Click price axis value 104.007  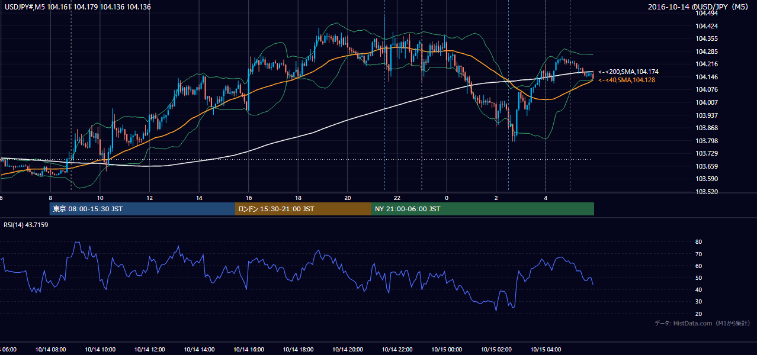pos(707,102)
